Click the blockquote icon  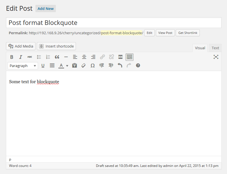pyautogui.click(x=57, y=57)
